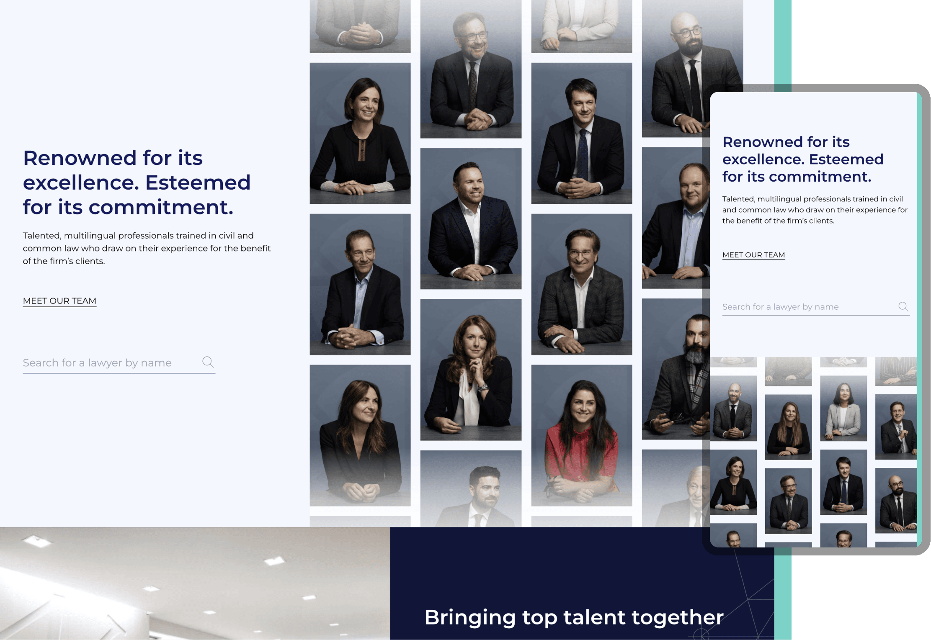Open the desktop MEET OUR TEAM link
The image size is (931, 640).
point(59,301)
